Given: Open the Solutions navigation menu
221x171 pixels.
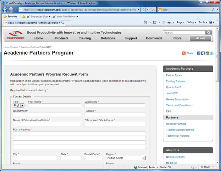Looking at the screenshot, I should tap(108, 38).
